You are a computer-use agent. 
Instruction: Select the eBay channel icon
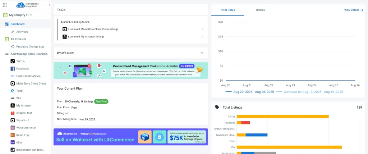13,142
